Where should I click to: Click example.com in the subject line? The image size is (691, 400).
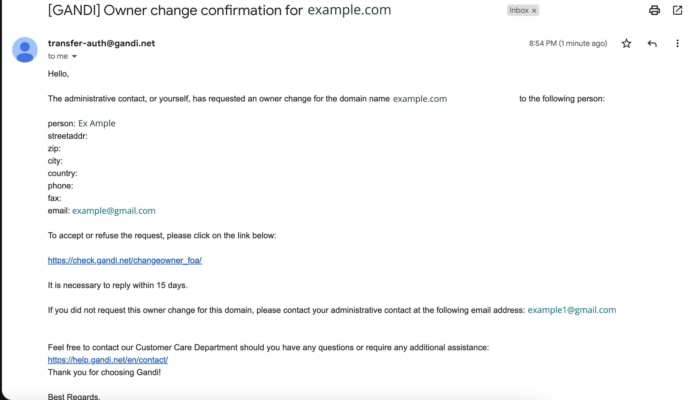(349, 10)
